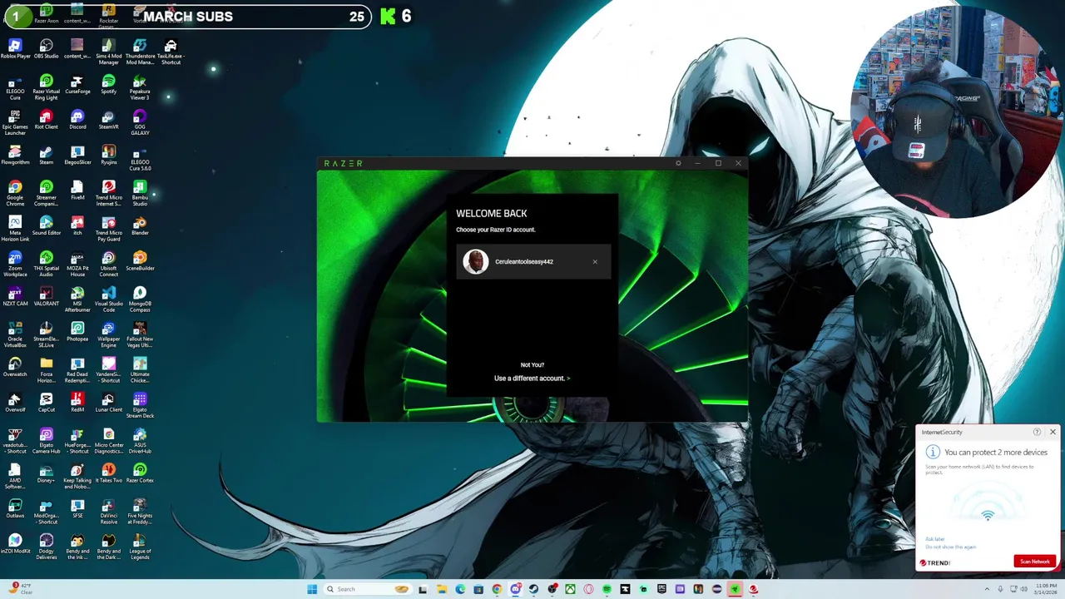Open weather widget in taskbar corner
Image resolution: width=1065 pixels, height=599 pixels.
(22, 589)
